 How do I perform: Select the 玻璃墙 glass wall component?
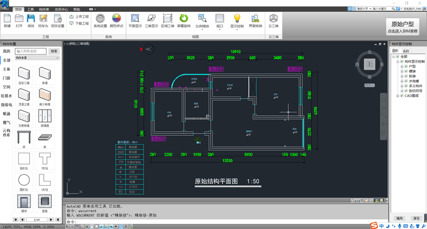(x=45, y=118)
